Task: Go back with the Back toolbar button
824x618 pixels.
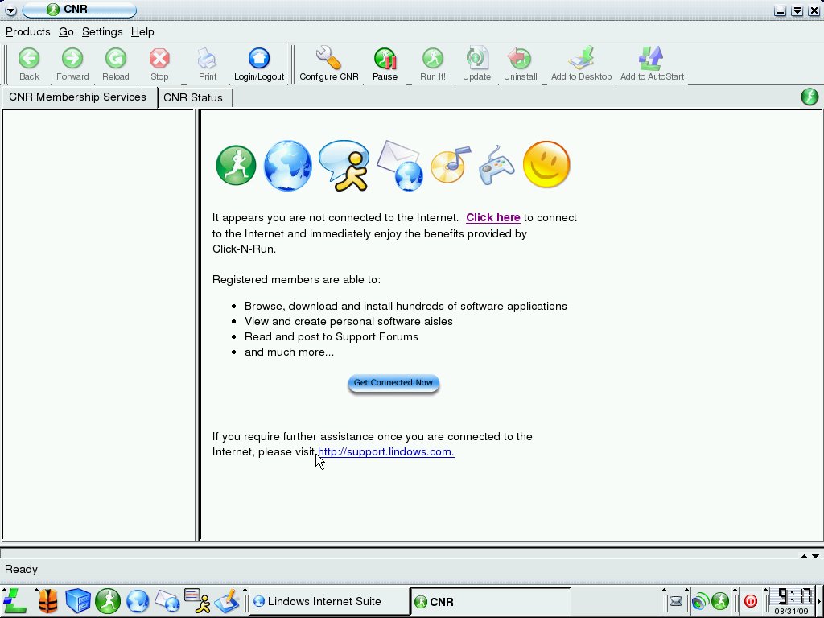Action: 29,64
